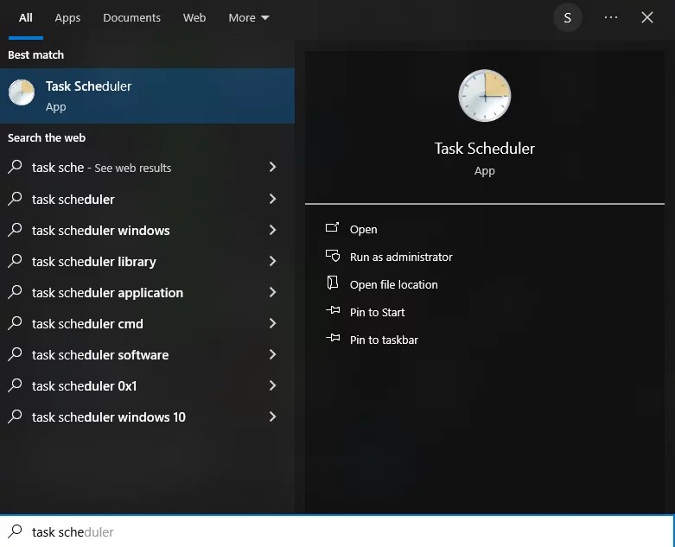Screen dimensions: 675x547
Task: Click the magnifier icon in the search box
Action: click(x=15, y=531)
